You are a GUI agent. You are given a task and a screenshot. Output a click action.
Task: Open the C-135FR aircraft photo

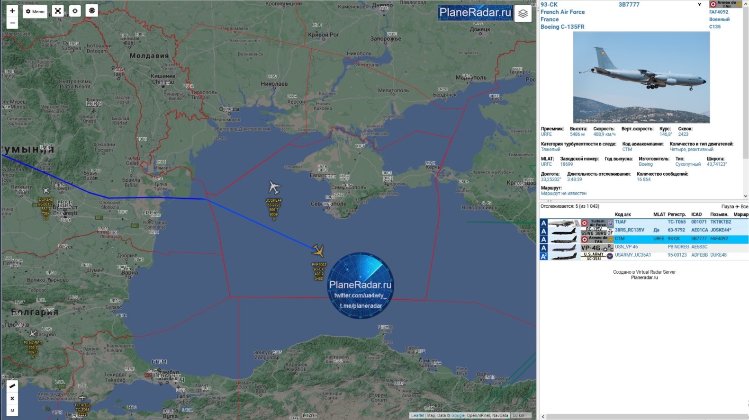[x=641, y=77]
